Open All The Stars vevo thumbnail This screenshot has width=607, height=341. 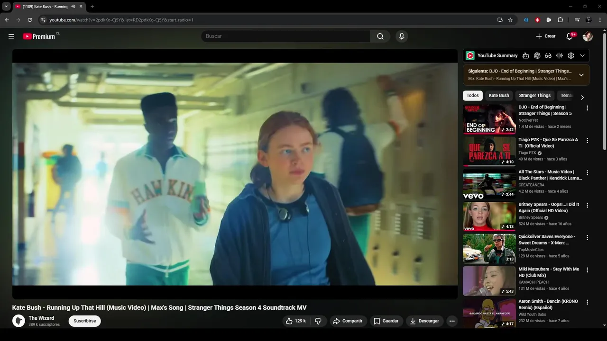coord(489,184)
